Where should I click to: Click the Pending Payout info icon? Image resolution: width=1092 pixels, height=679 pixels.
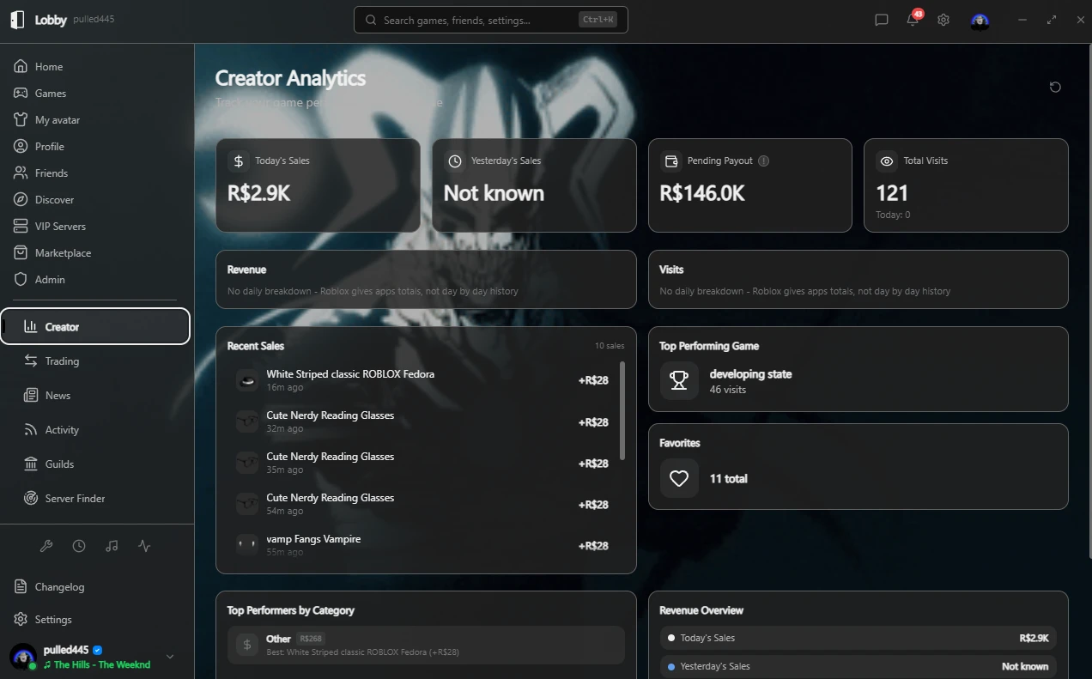(763, 161)
